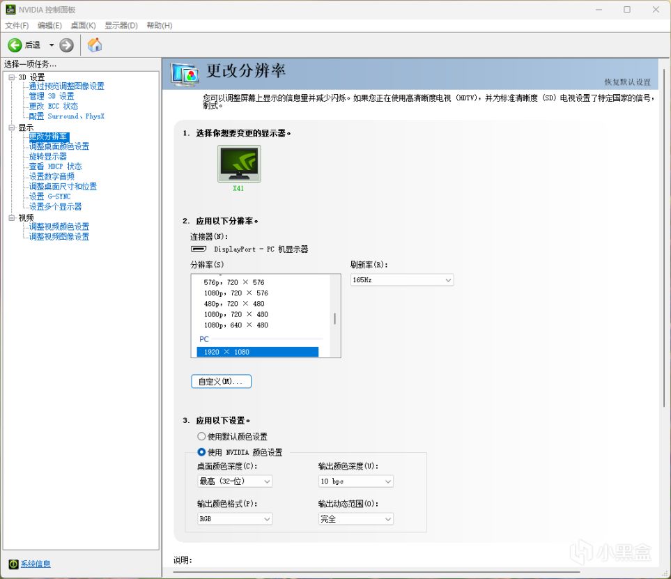Select resolution 1080p, 640 × 480
This screenshot has height=579, width=671.
pos(236,325)
